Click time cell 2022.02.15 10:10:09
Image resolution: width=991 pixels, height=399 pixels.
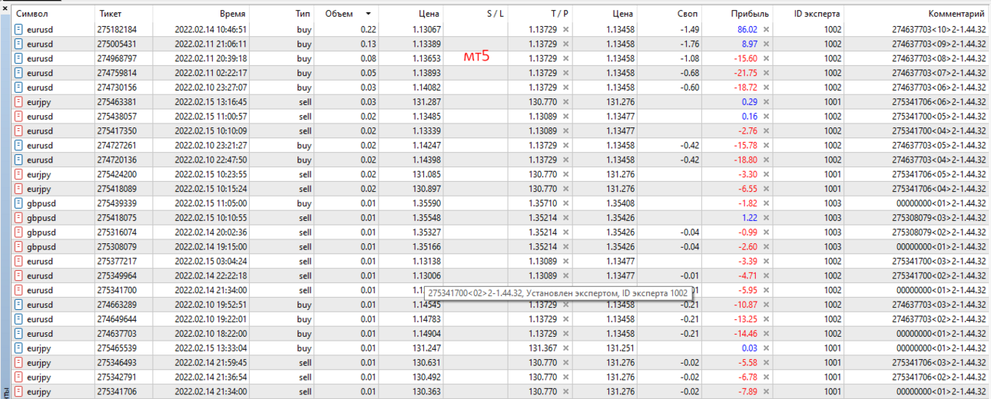point(210,130)
